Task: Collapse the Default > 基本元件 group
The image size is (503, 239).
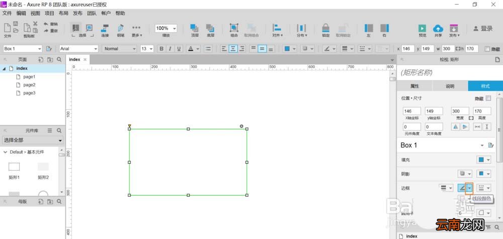Action: coord(5,152)
